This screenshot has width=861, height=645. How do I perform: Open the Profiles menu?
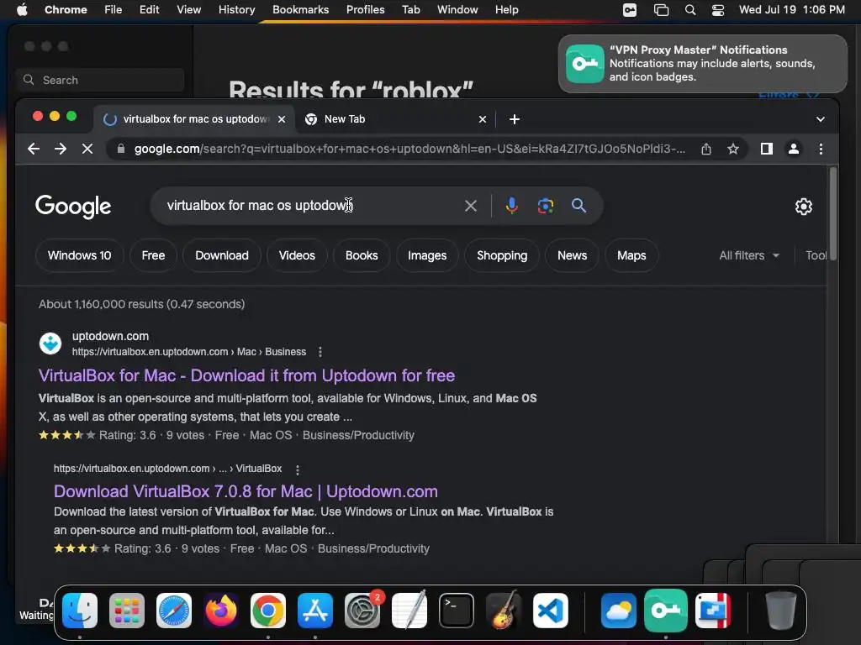[x=365, y=10]
